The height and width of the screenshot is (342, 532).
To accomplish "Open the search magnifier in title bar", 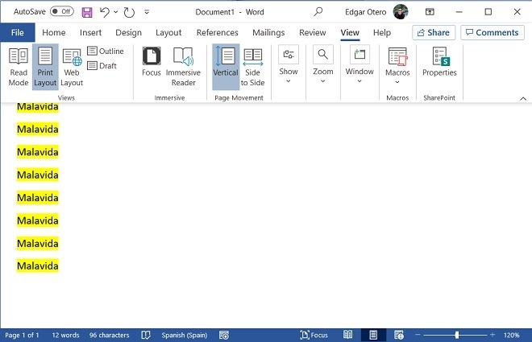I will (x=318, y=12).
